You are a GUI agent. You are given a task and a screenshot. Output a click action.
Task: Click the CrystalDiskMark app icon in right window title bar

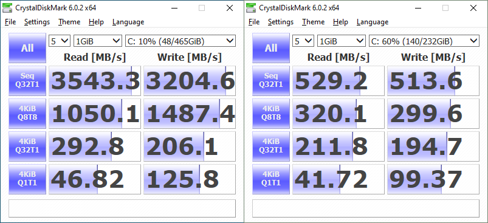pyautogui.click(x=251, y=8)
